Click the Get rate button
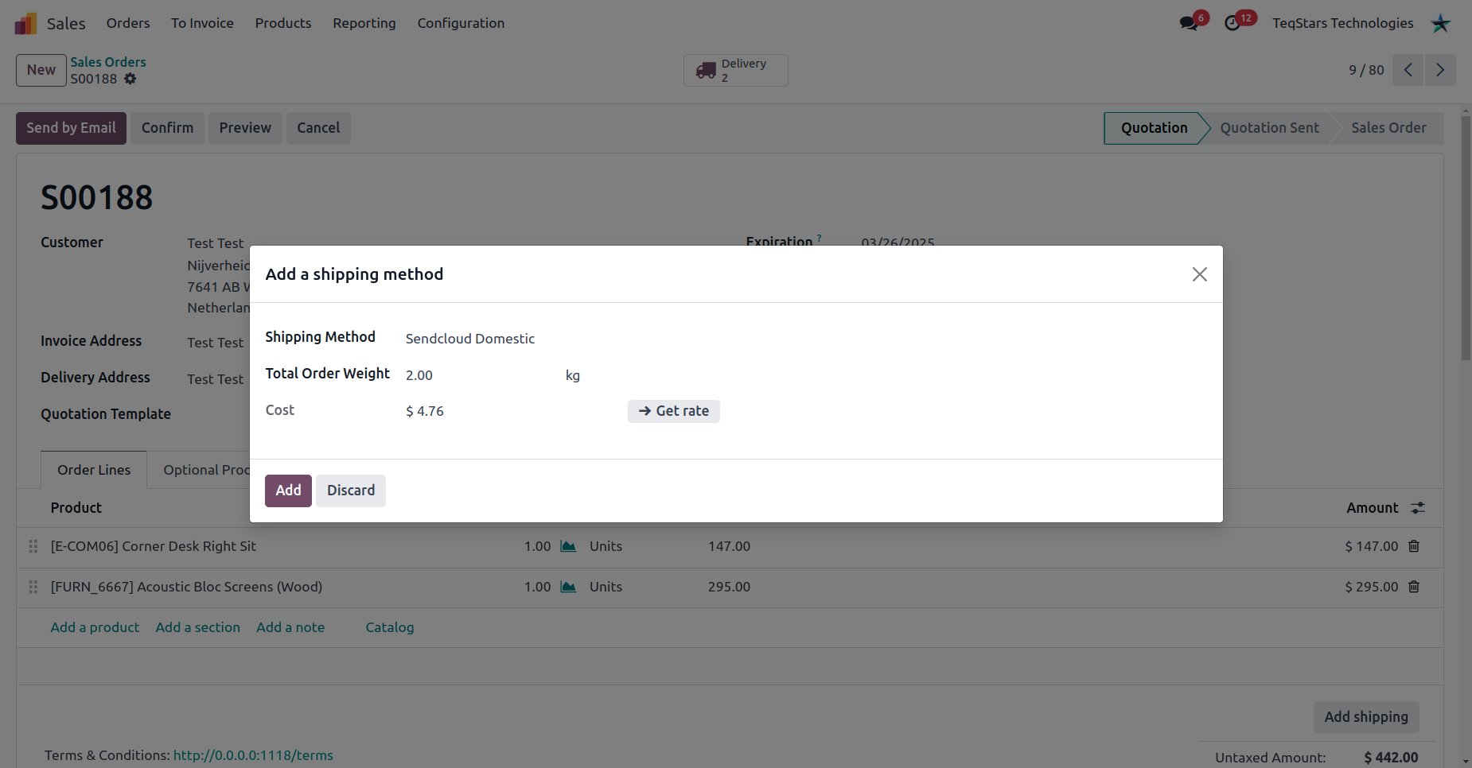 coord(674,411)
